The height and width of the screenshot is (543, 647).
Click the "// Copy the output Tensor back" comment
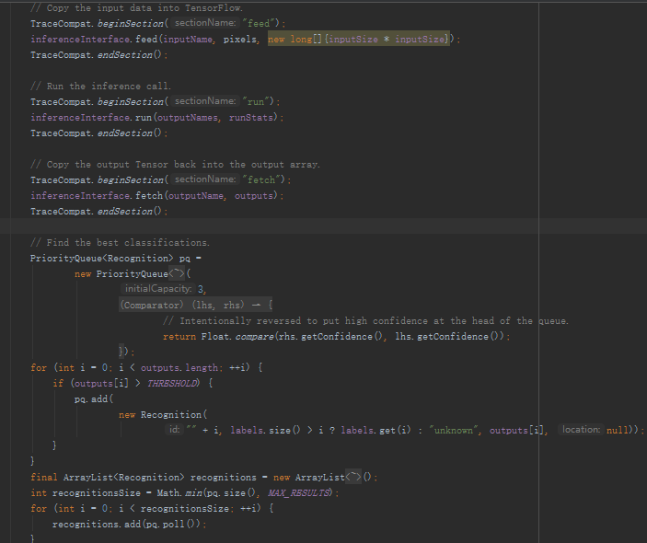tap(176, 164)
